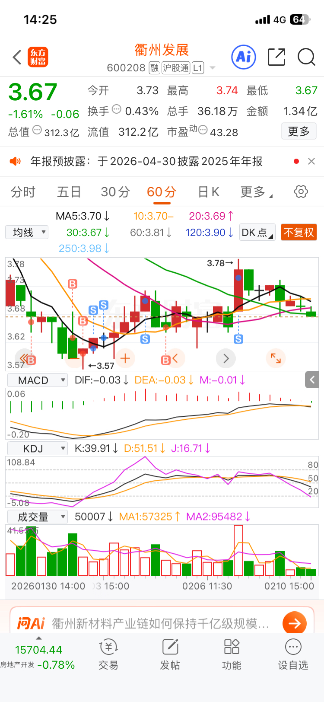
Task: Open the MACD indicator dropdown
Action: [x=38, y=380]
